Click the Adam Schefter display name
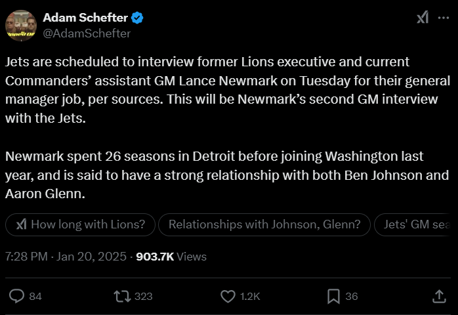 84,18
